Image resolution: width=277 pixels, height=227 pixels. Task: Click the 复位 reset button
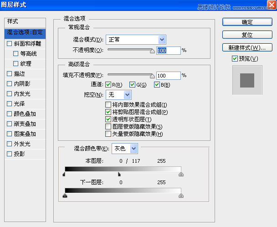[x=247, y=35]
